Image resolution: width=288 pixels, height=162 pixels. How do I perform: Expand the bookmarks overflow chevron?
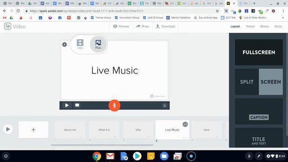click(283, 18)
